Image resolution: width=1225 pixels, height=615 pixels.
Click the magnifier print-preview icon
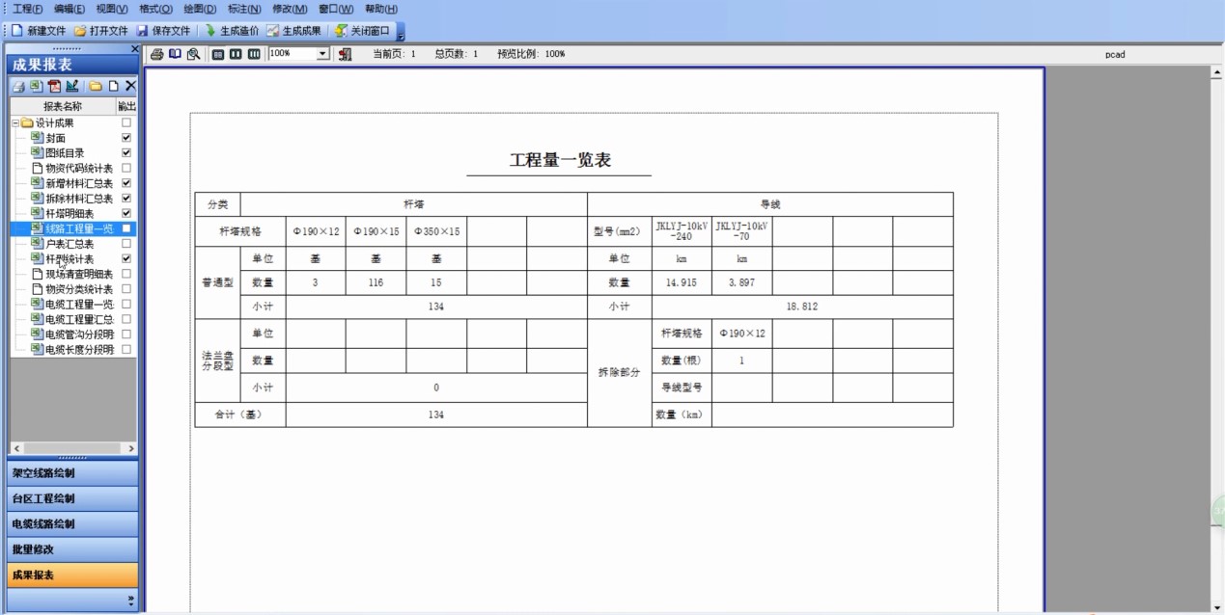(x=193, y=54)
